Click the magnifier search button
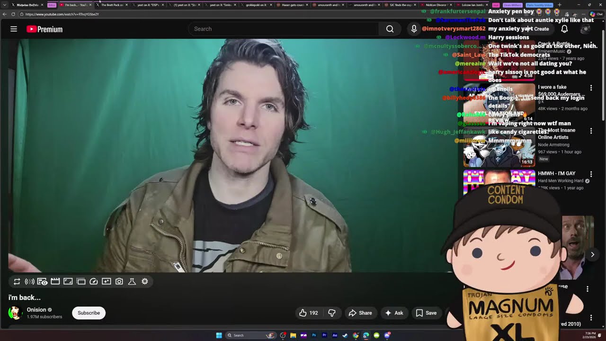Viewport: 606px width, 341px height. [x=390, y=29]
